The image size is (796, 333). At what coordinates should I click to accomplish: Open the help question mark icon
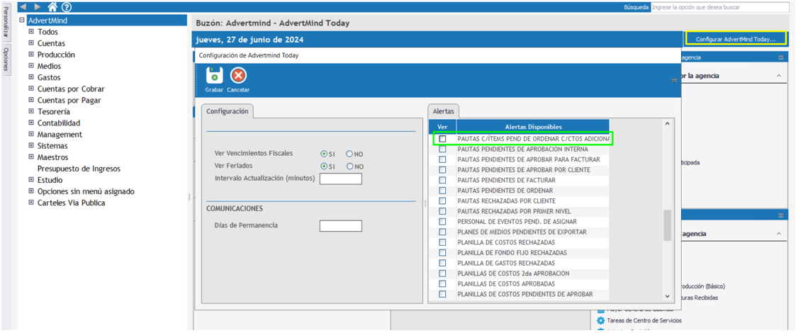click(67, 7)
